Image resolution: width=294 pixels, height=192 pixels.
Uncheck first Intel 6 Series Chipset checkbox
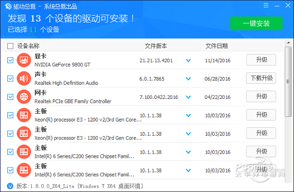point(10,152)
